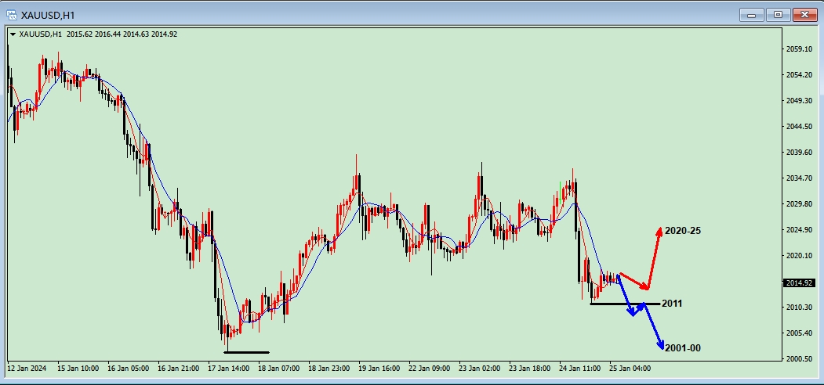The width and height of the screenshot is (824, 385).
Task: Close the XAUUSD,H1 chart window
Action: (805, 15)
